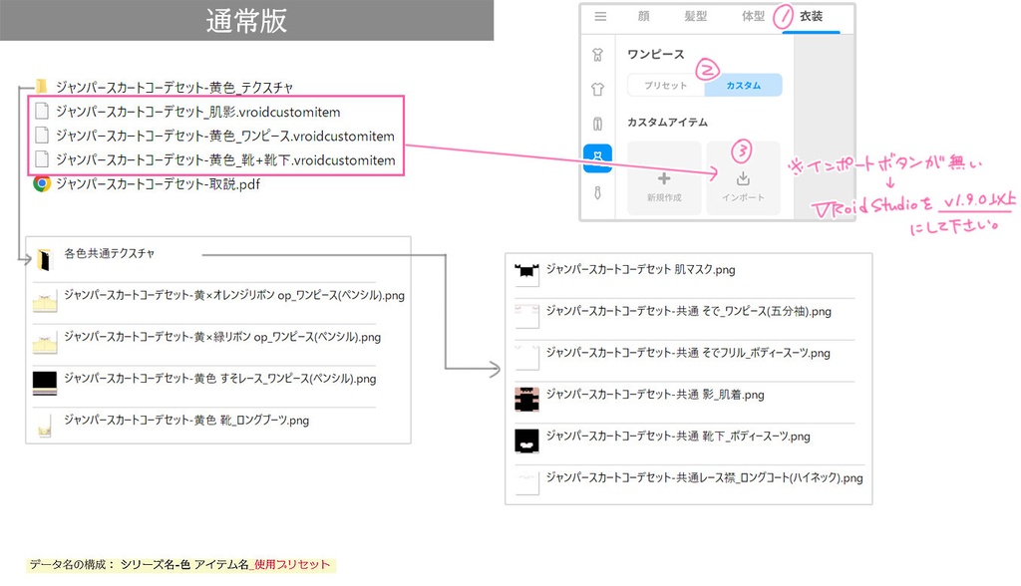
Task: Click file name ジャンパースカートコーデセット_肌影.vroidcustomitem
Action: click(x=198, y=112)
